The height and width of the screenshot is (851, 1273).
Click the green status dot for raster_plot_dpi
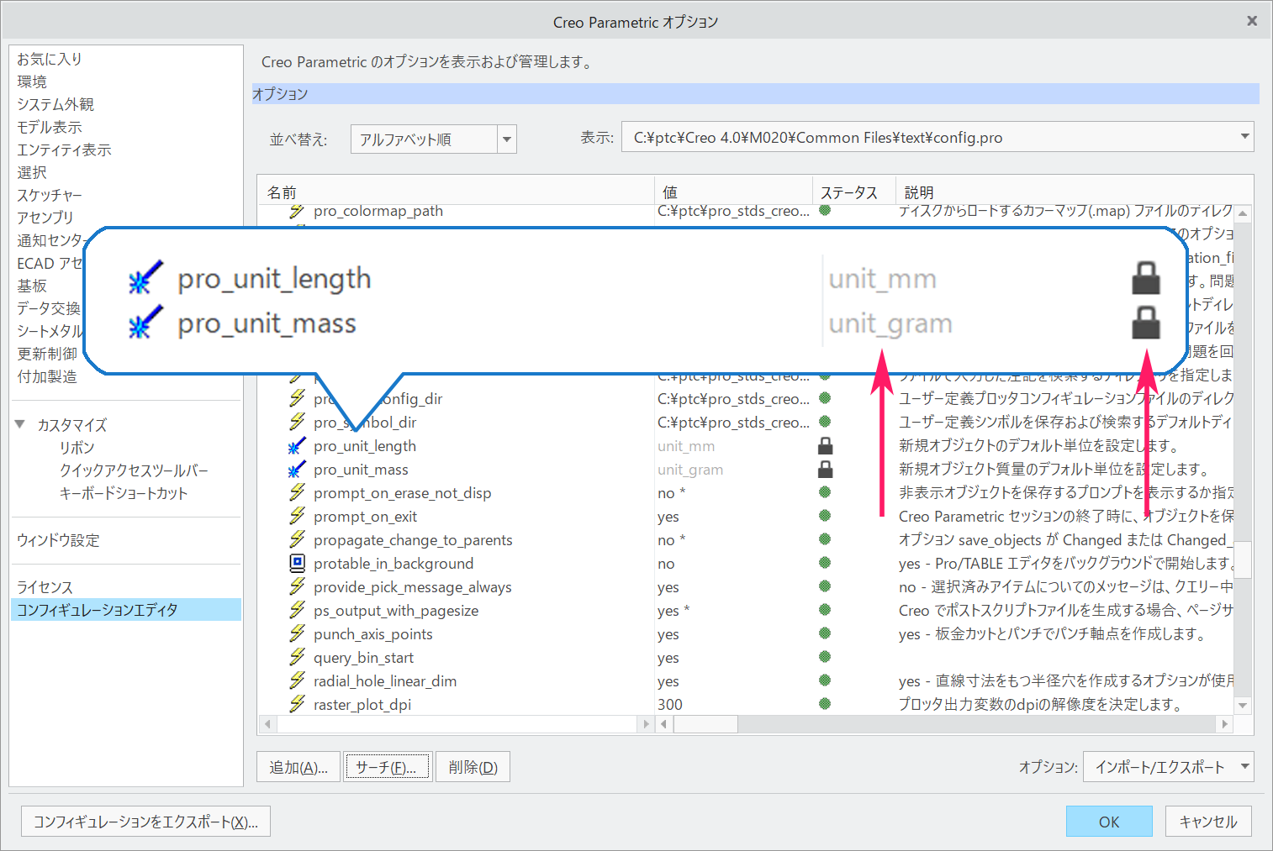click(x=825, y=704)
